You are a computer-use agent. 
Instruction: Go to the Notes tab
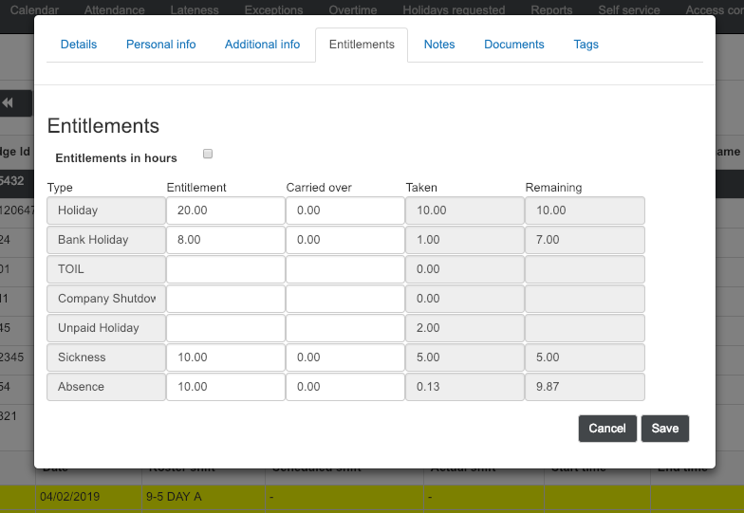(439, 45)
